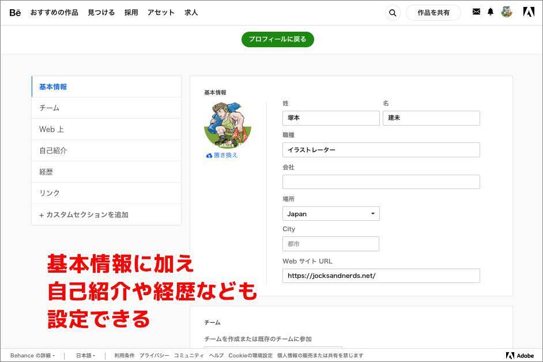Open the search magnifier icon

(393, 13)
